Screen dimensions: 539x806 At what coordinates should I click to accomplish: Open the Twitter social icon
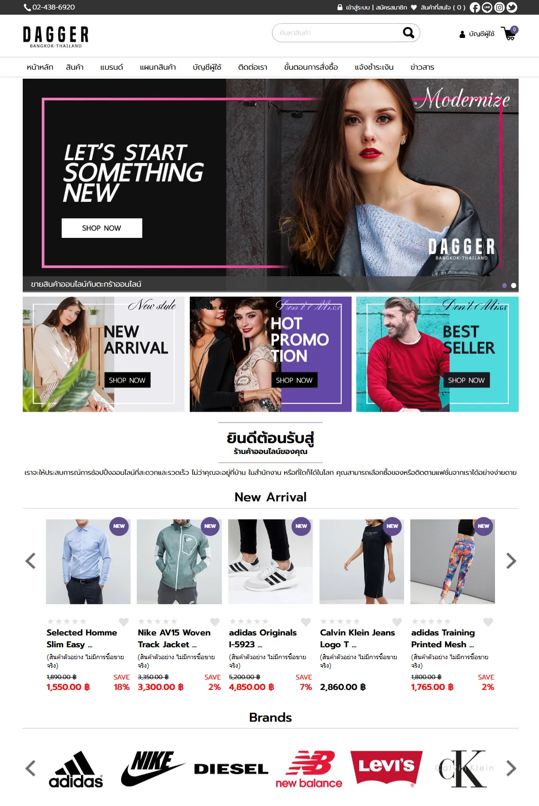[x=512, y=7]
